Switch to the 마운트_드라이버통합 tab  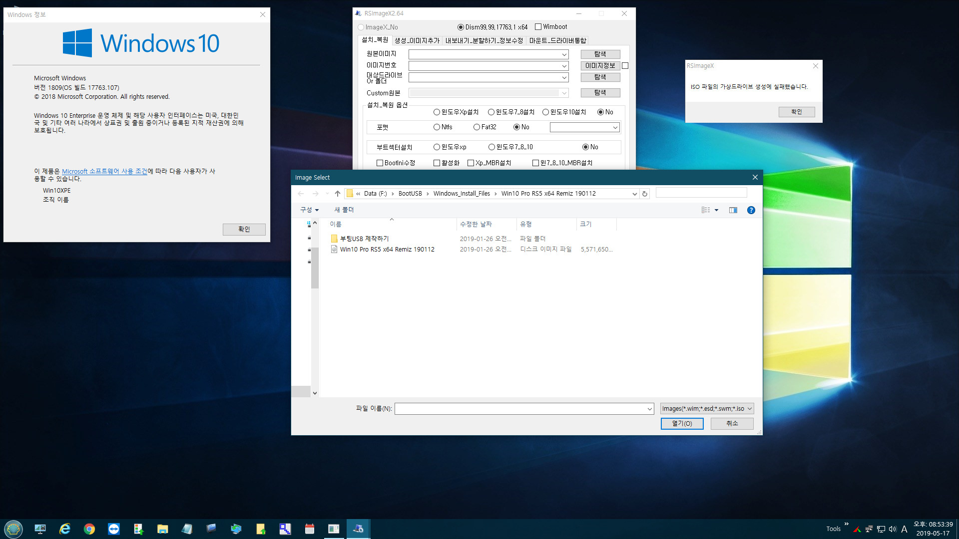click(x=558, y=40)
